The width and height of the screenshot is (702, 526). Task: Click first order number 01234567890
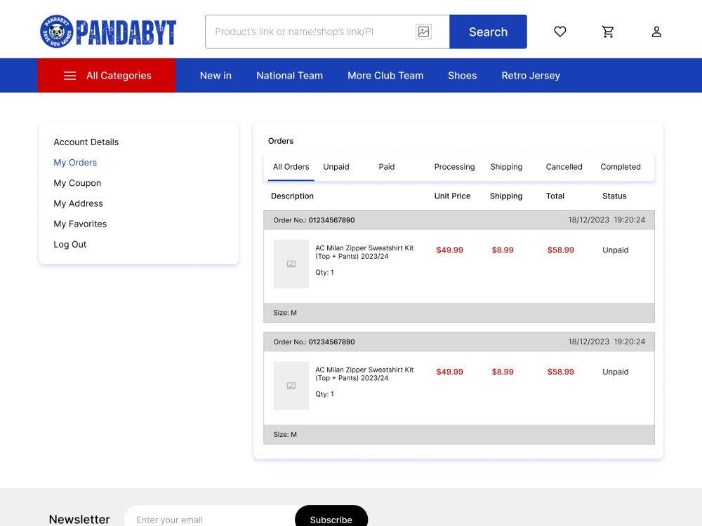point(331,220)
